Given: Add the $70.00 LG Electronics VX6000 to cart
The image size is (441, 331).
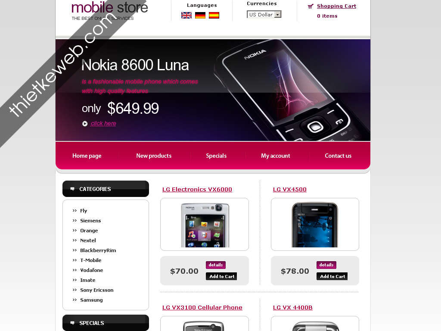Looking at the screenshot, I should point(222,276).
